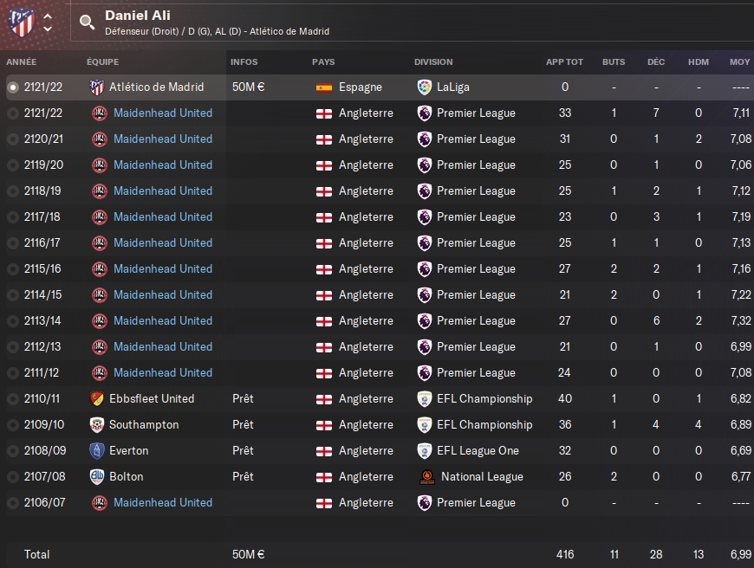Click the Daniel Ali player name field
754x568 pixels.
pos(138,16)
